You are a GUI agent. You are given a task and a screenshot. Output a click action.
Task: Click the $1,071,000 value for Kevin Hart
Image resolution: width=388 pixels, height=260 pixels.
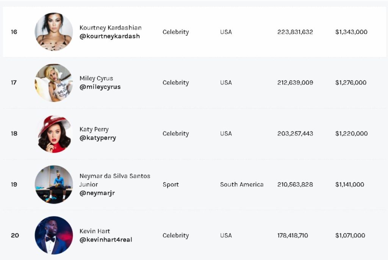pyautogui.click(x=350, y=235)
